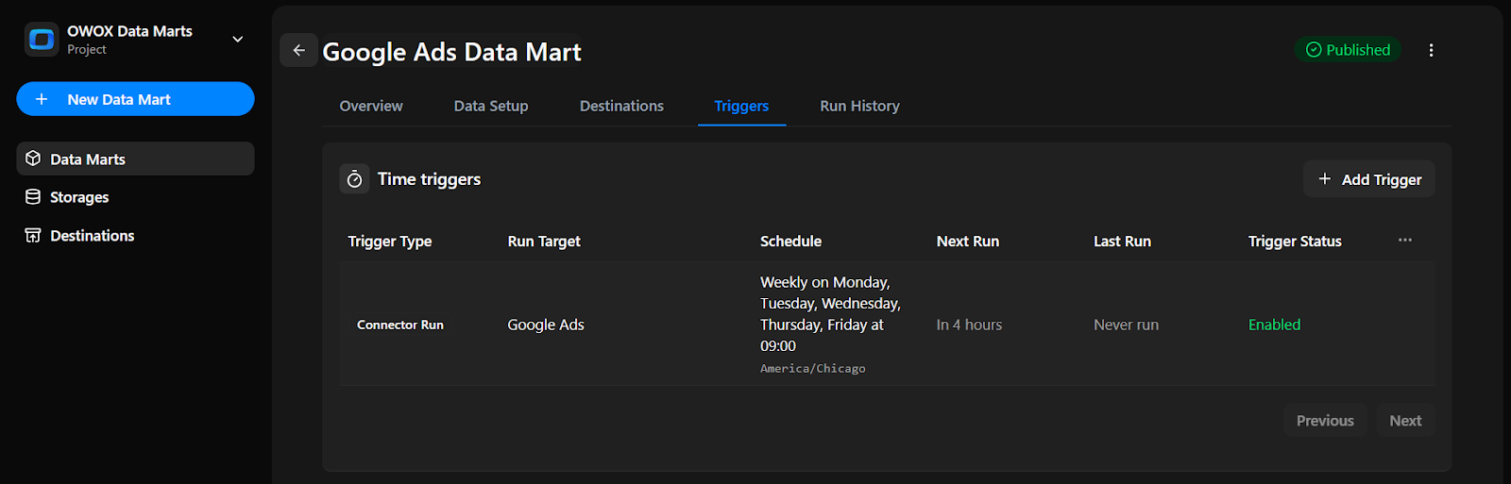
Task: Open table column options ellipsis
Action: pos(1405,241)
